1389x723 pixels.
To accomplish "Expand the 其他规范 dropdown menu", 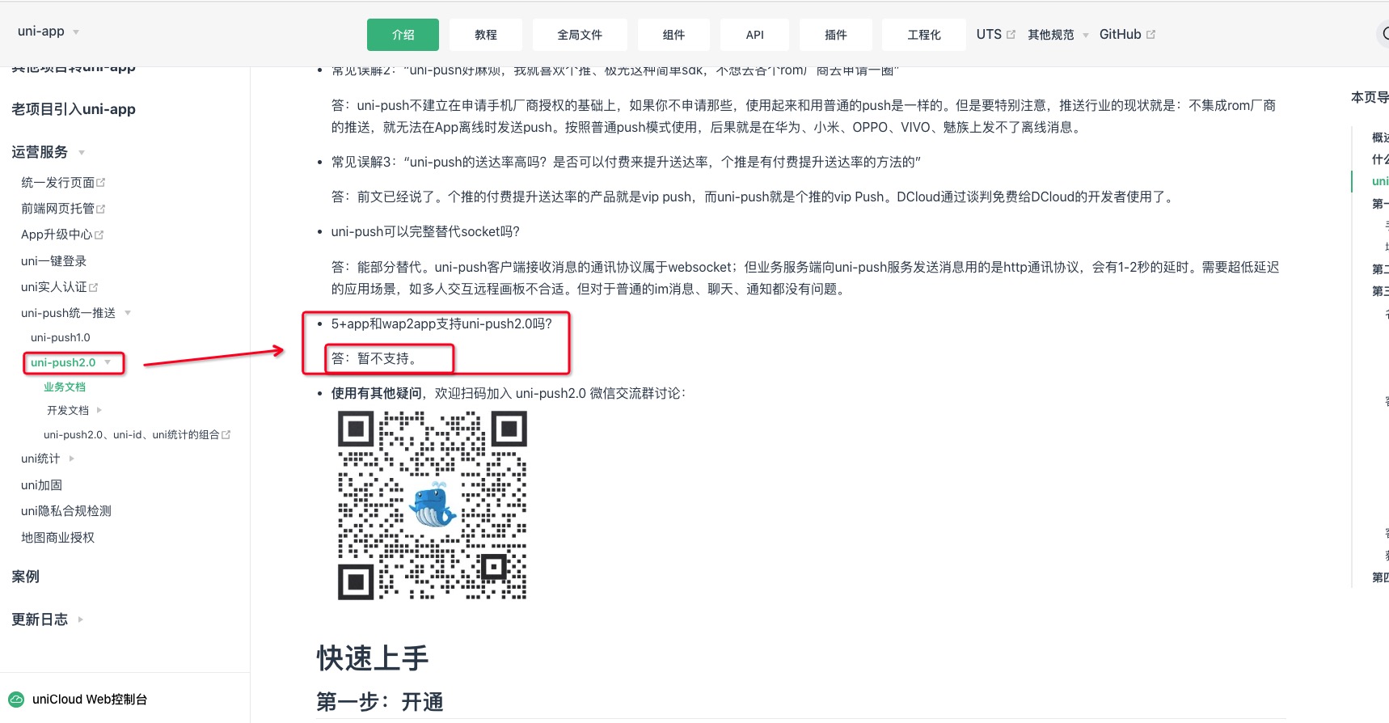I will [1058, 35].
